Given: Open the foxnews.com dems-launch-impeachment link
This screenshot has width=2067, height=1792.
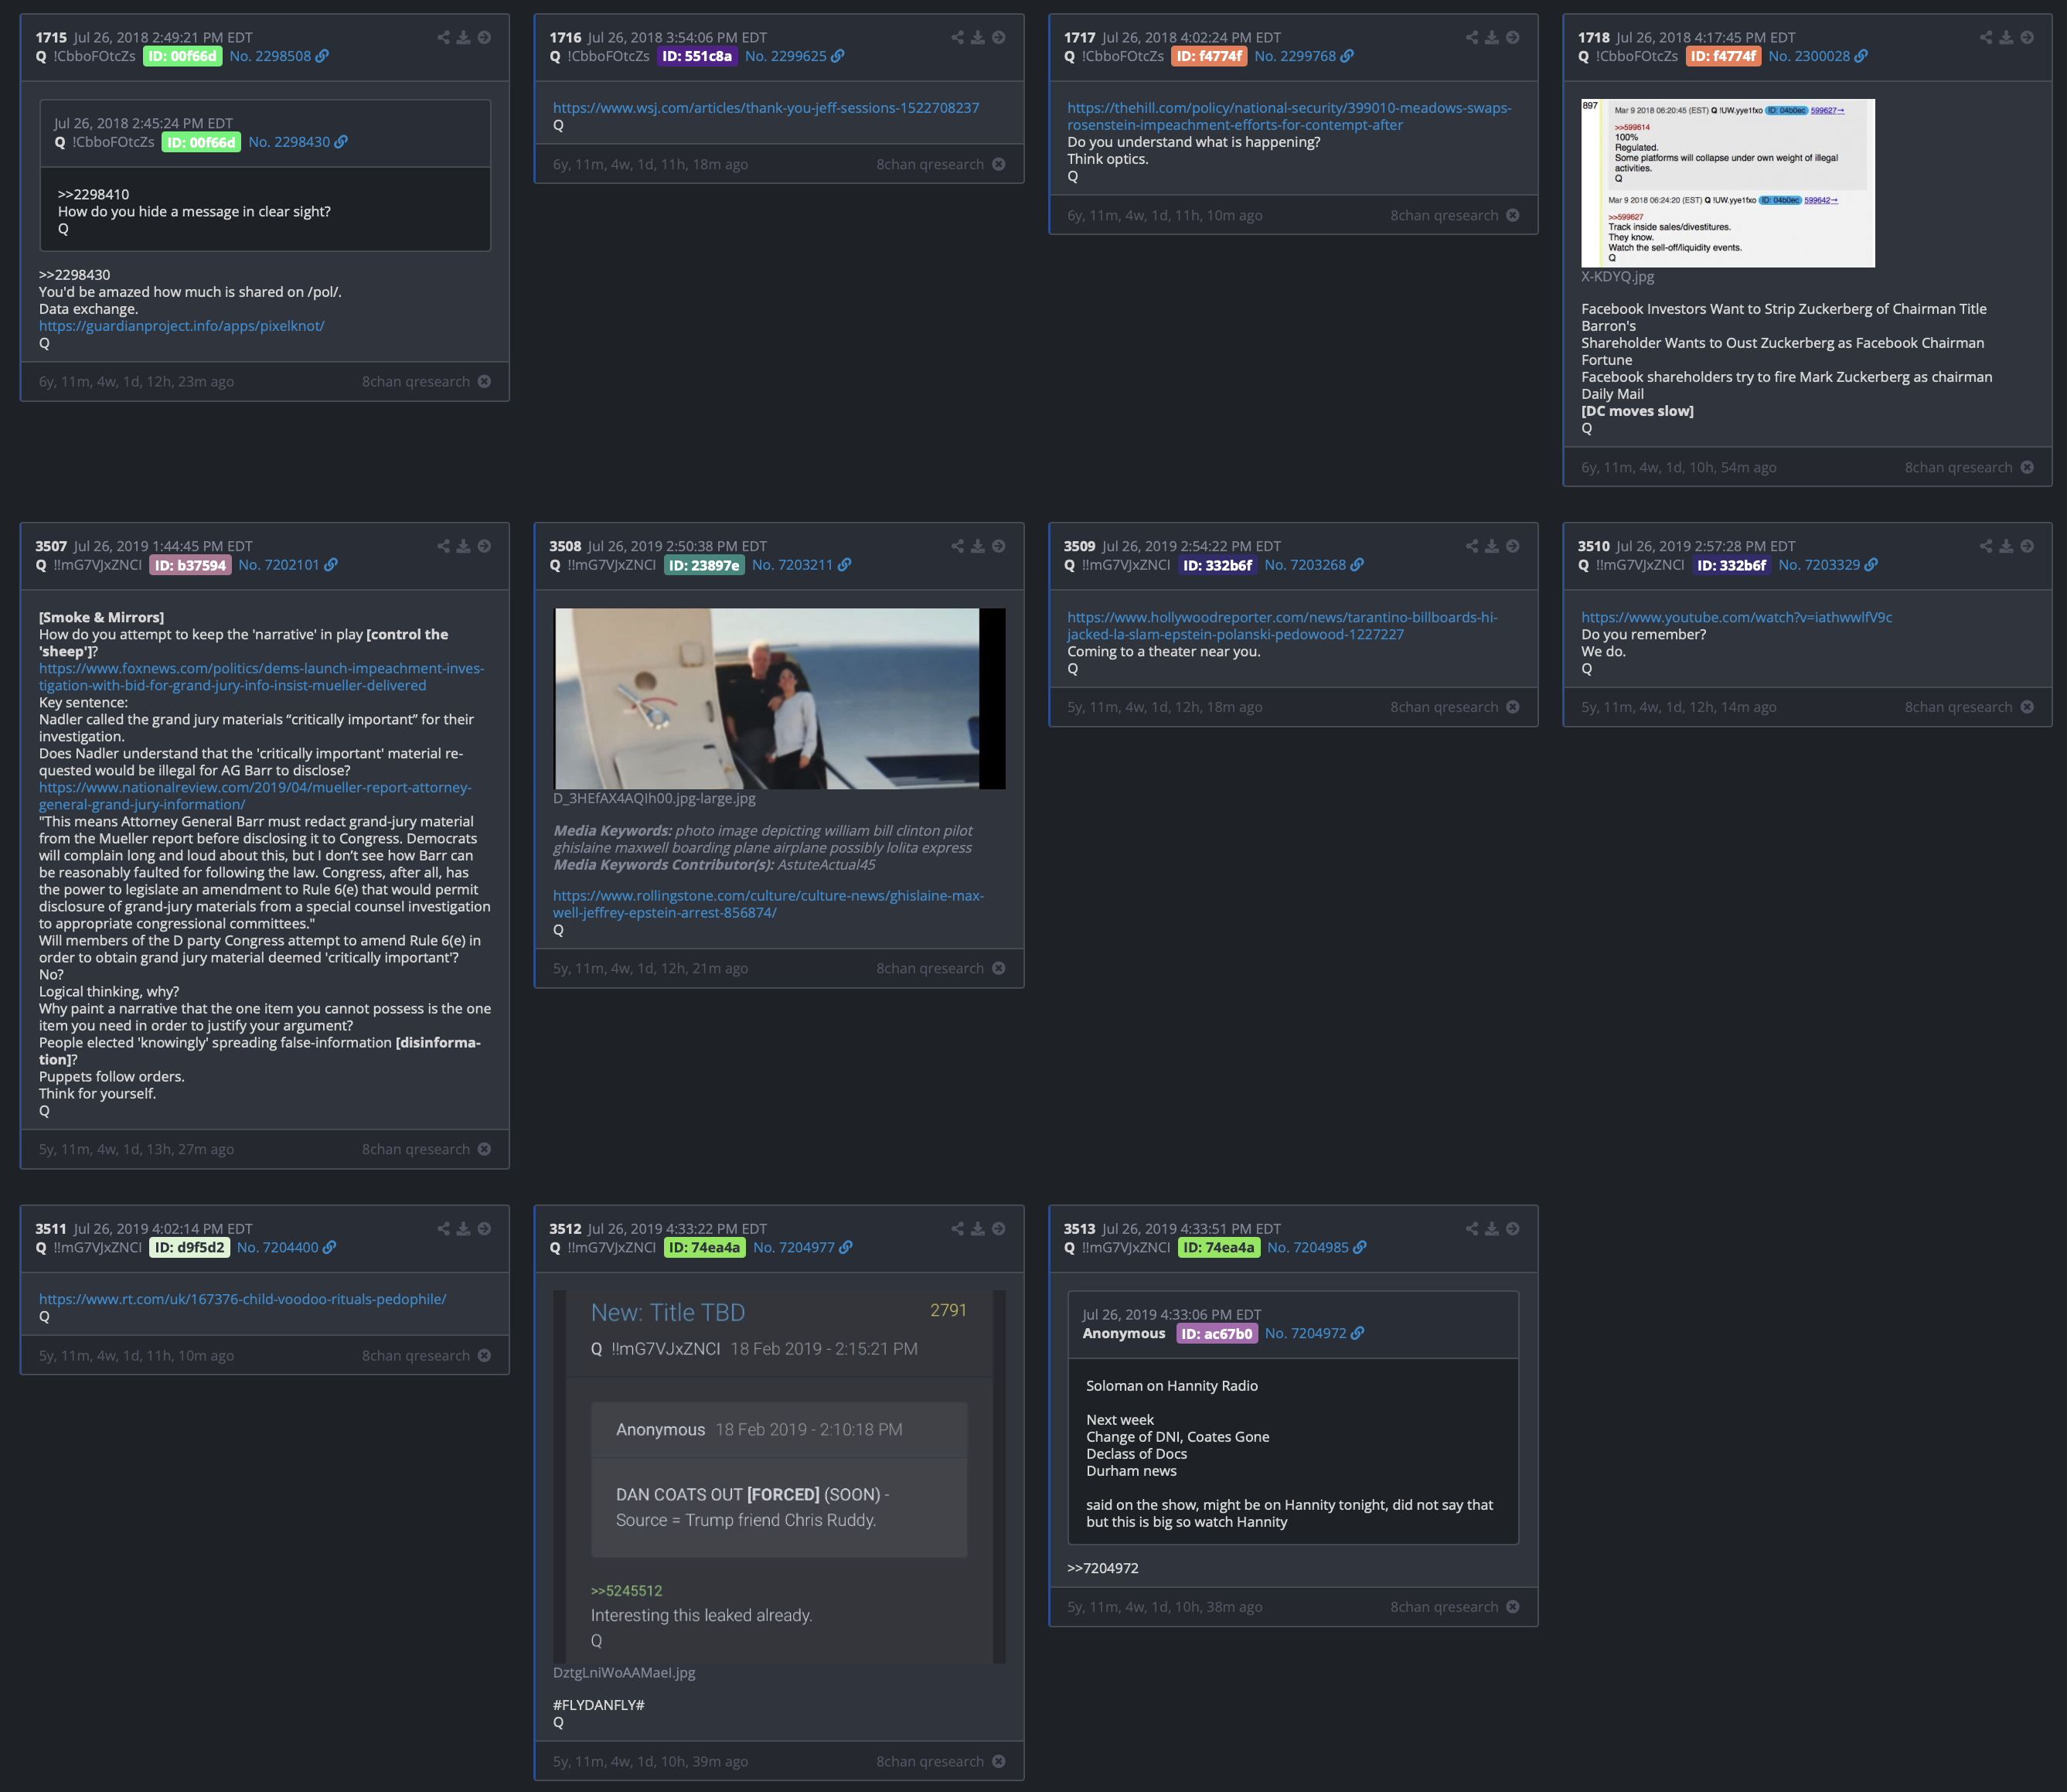Looking at the screenshot, I should 261,677.
